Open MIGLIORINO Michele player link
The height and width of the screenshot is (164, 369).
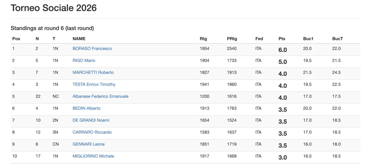[93, 156]
